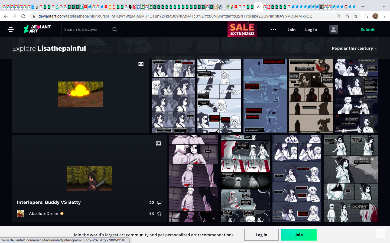Click the user avatar icon in header
The width and height of the screenshot is (390, 243).
pyautogui.click(x=333, y=29)
